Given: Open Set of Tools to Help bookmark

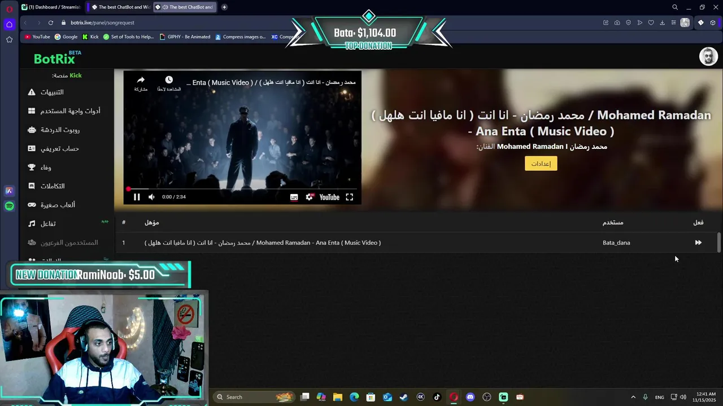Looking at the screenshot, I should 128,37.
